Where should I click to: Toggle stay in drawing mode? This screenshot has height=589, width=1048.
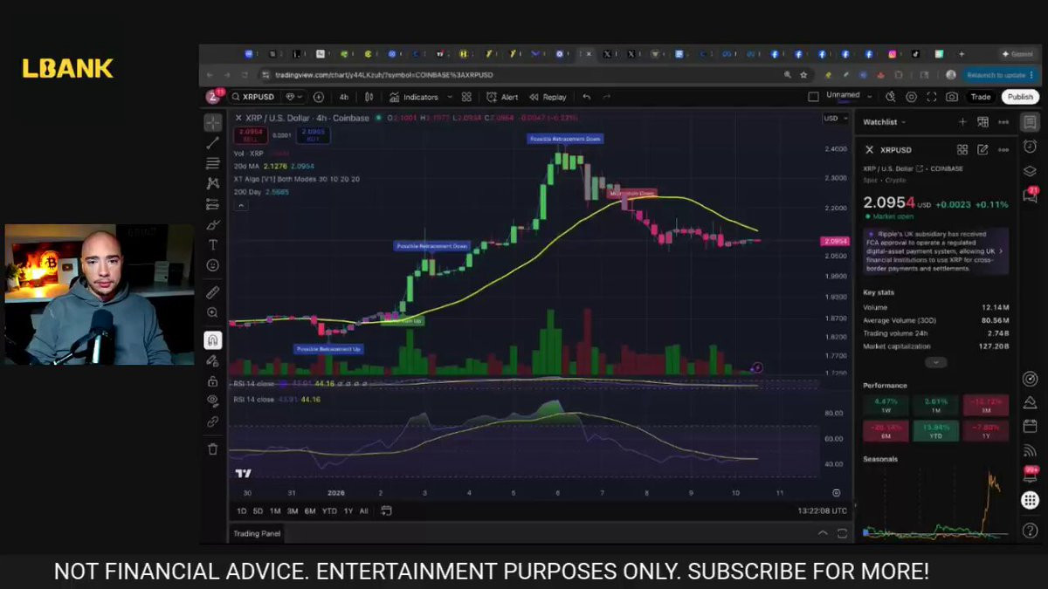[212, 360]
